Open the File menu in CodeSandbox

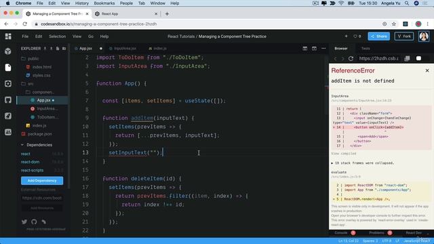click(x=25, y=36)
